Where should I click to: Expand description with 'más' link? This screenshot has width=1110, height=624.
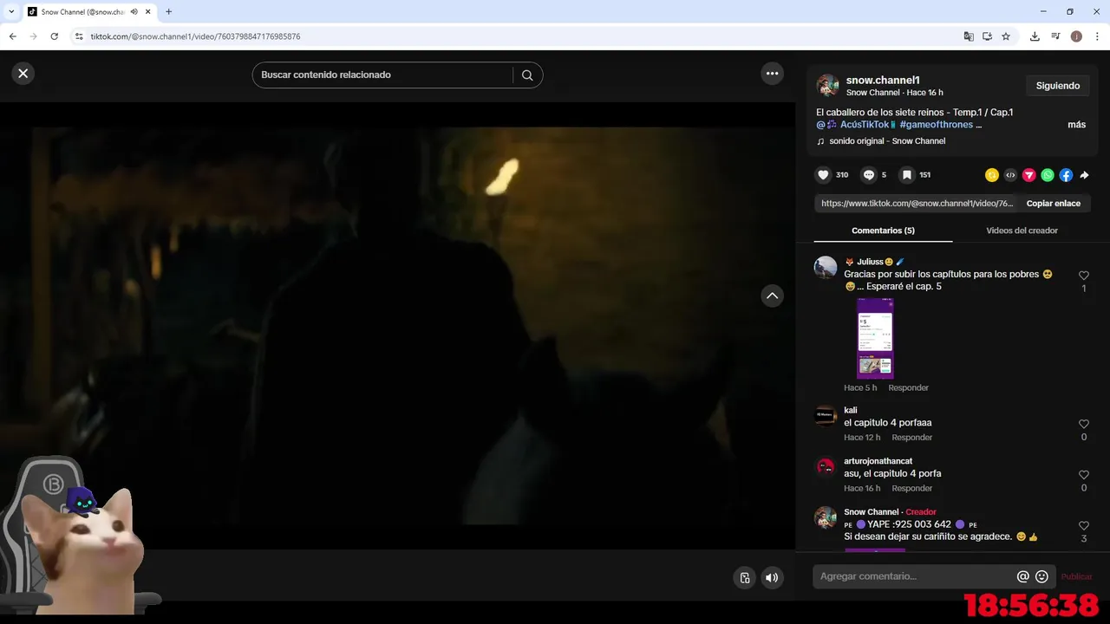point(1076,125)
